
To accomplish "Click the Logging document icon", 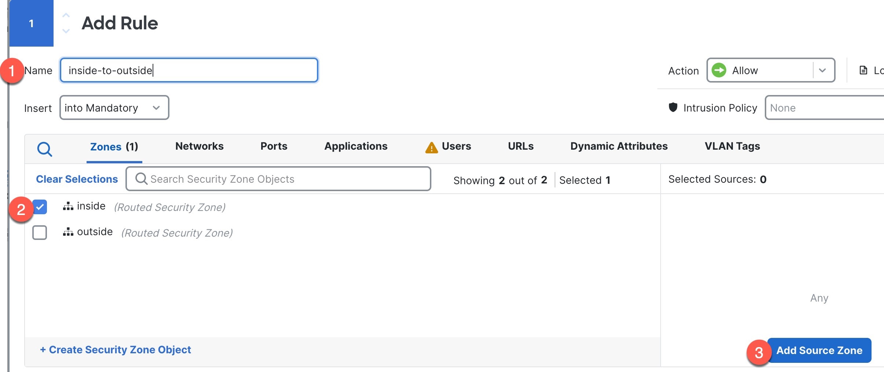I will (863, 70).
